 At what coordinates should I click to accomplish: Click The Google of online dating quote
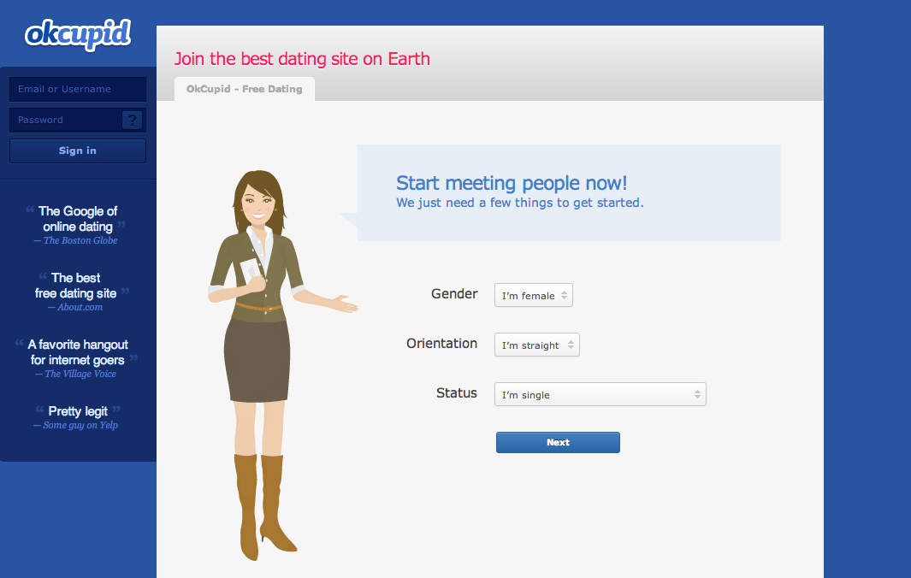tap(78, 219)
